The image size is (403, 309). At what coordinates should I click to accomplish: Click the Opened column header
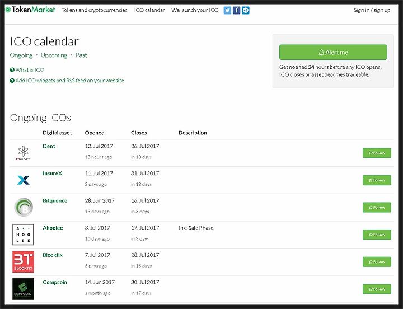(x=95, y=133)
